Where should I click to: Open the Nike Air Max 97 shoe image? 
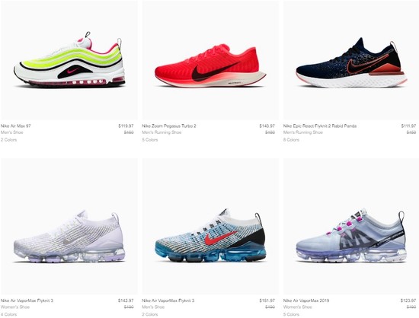tap(69, 60)
